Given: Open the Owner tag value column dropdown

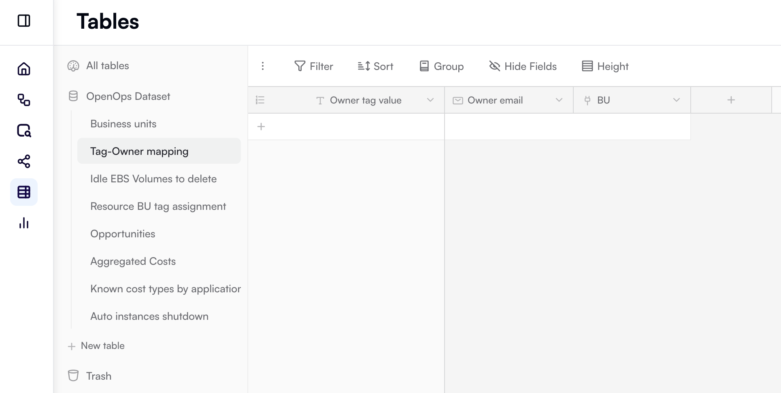Looking at the screenshot, I should coord(430,100).
